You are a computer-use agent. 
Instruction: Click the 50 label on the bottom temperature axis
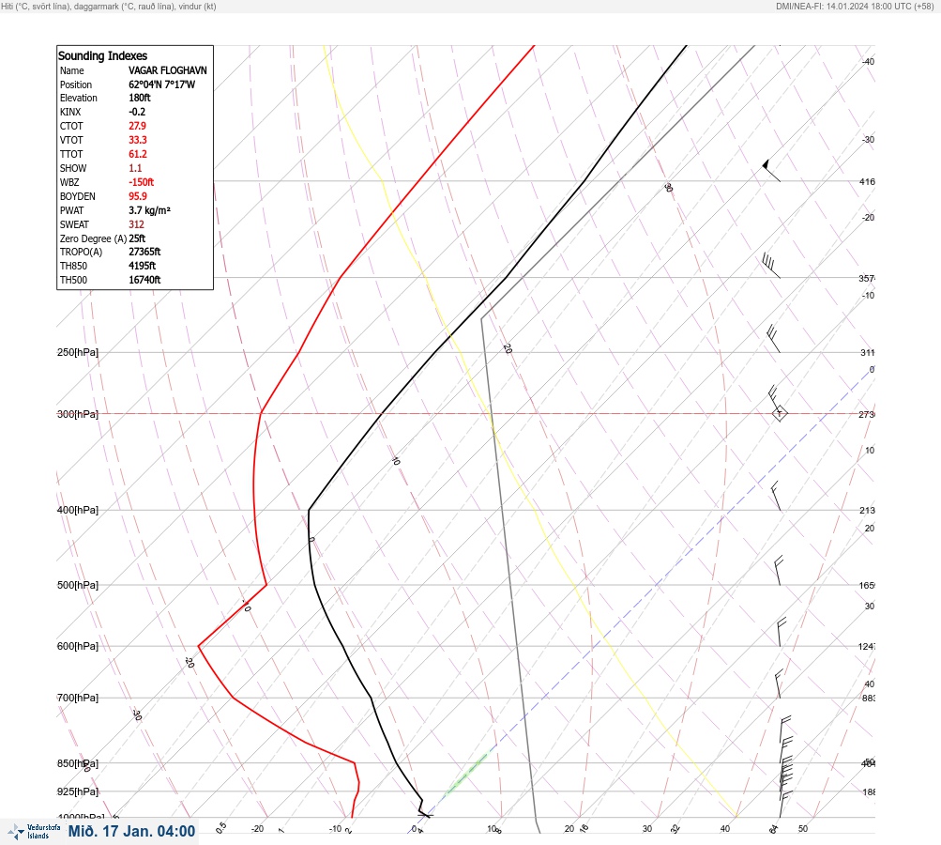pos(803,829)
